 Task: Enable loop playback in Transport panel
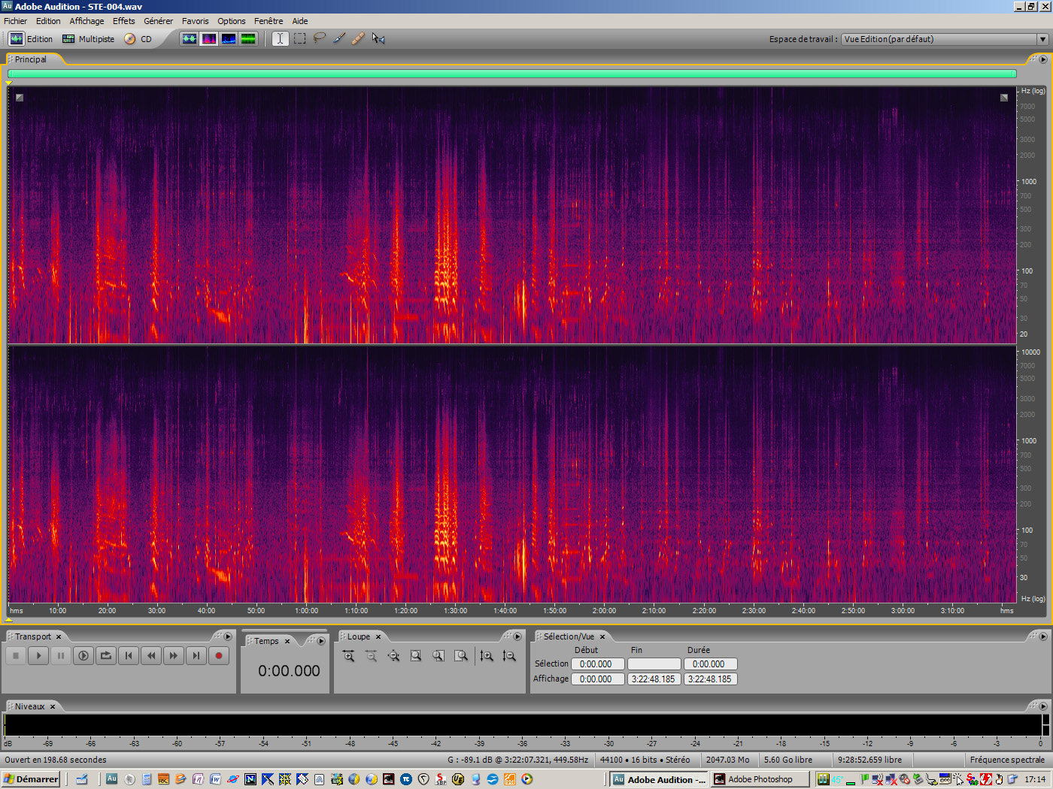106,655
